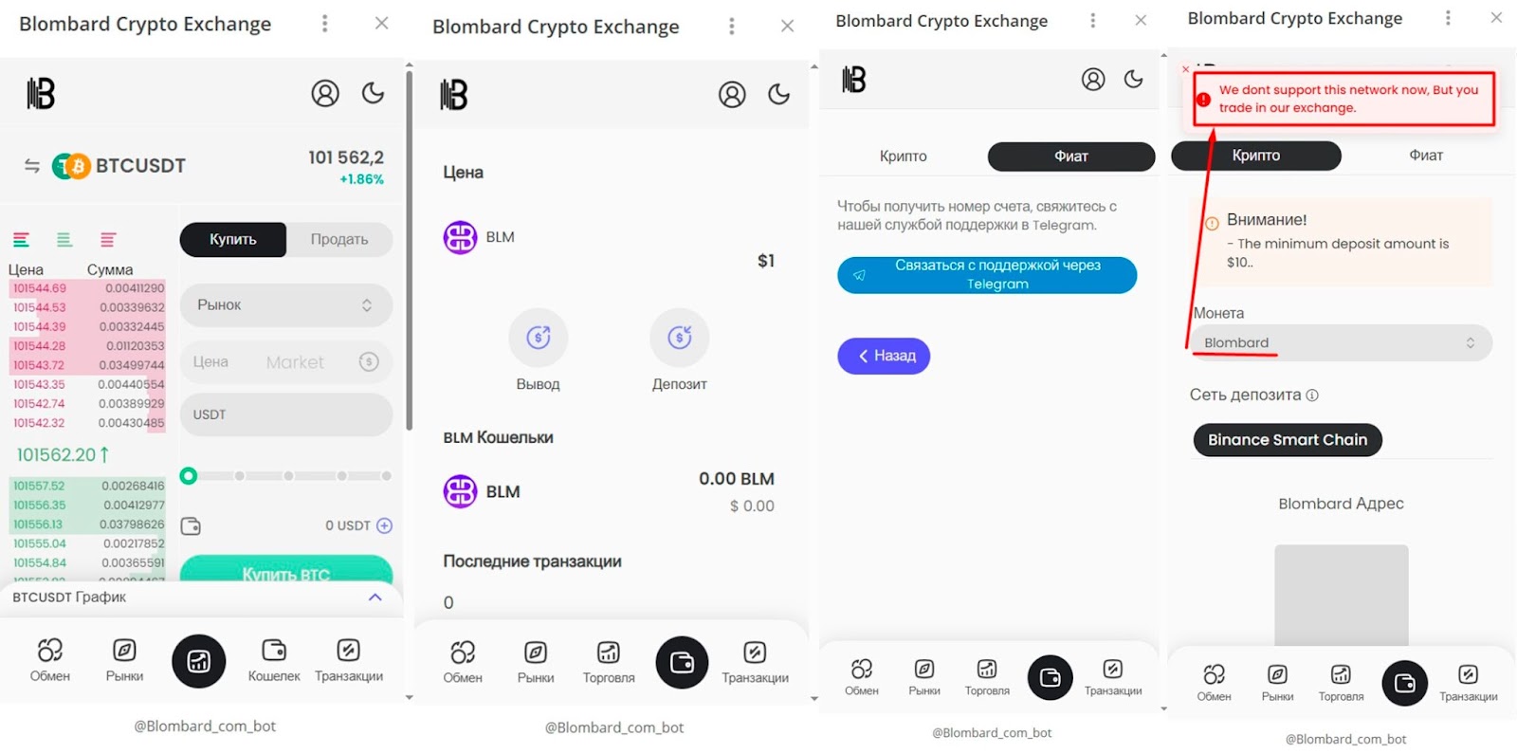
Task: Select the Продать toggle option
Action: pos(339,239)
